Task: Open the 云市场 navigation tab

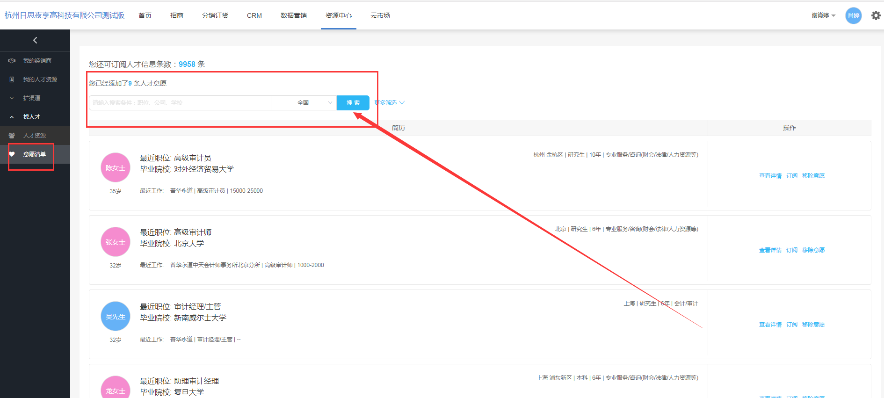Action: [380, 15]
